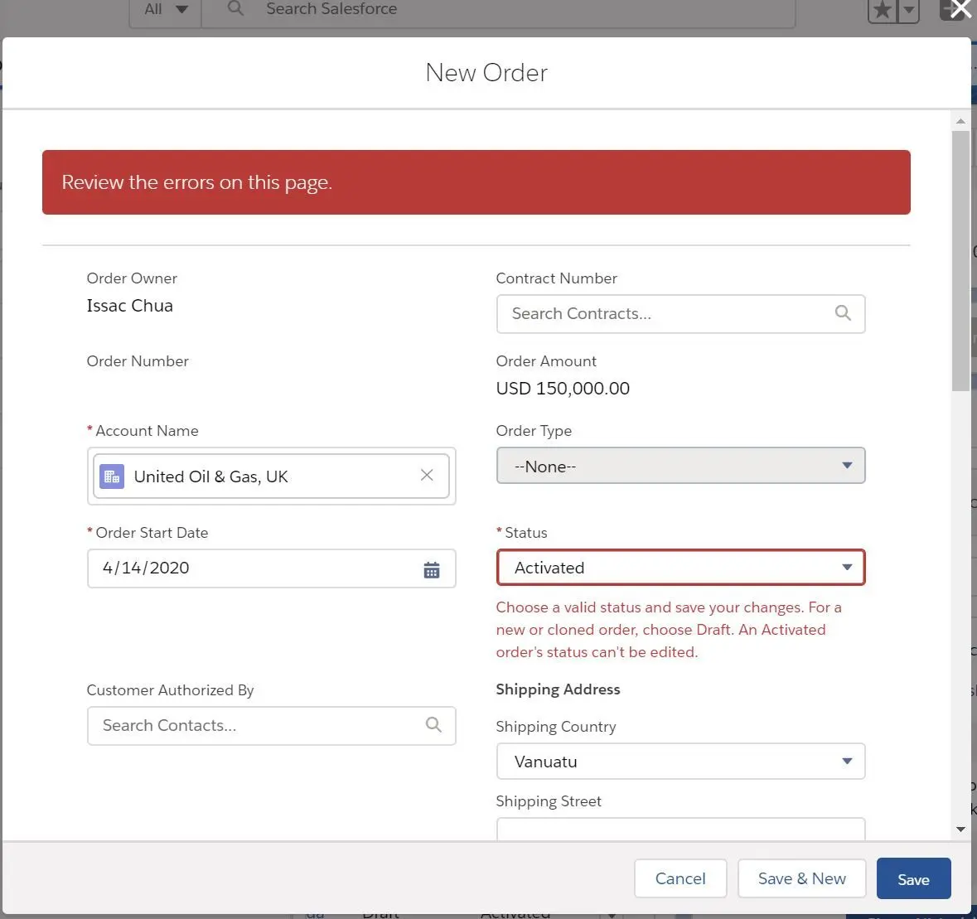Click the Save button
This screenshot has height=919, width=977.
[913, 878]
